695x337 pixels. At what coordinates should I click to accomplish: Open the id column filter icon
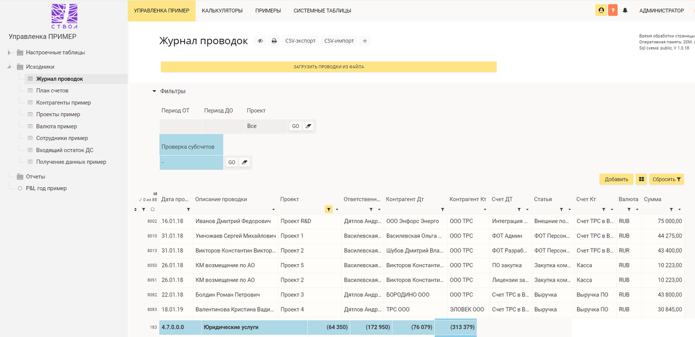pos(144,209)
